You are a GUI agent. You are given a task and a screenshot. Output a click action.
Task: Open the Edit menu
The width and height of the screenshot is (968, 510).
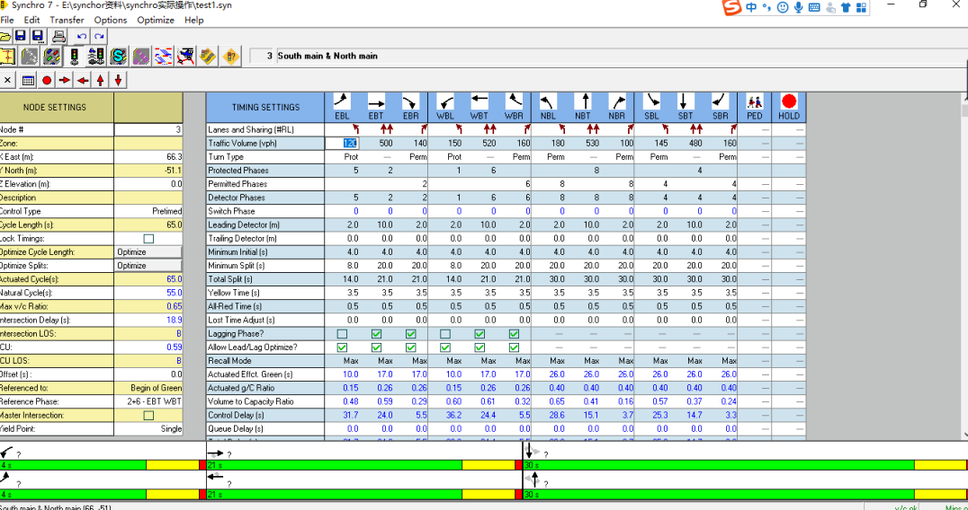[32, 20]
